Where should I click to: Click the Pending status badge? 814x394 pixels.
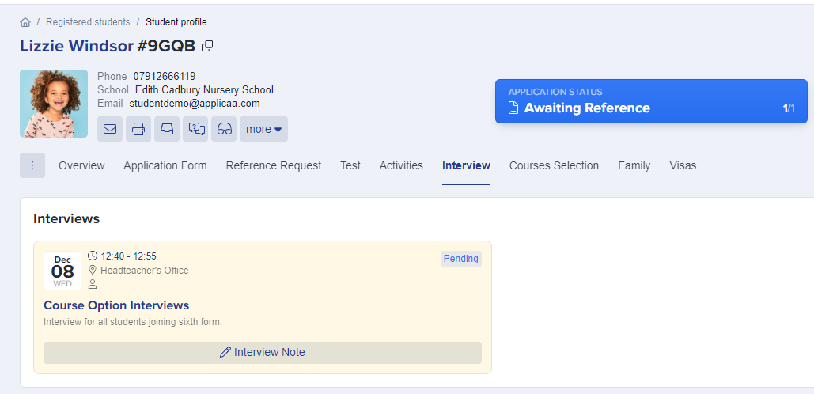point(460,259)
